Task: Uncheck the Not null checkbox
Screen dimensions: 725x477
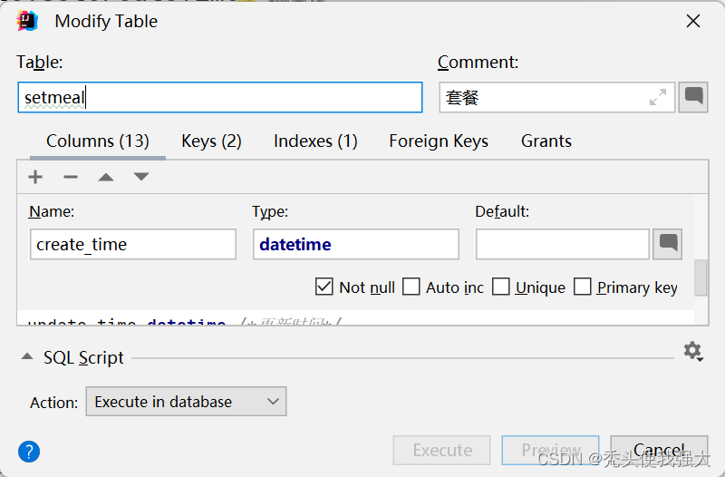Action: coord(324,287)
